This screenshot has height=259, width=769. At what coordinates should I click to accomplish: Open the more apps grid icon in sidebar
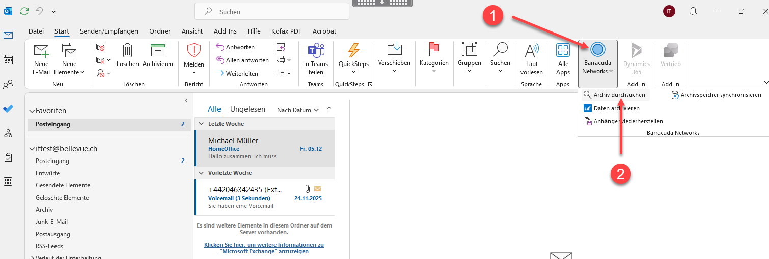point(8,181)
